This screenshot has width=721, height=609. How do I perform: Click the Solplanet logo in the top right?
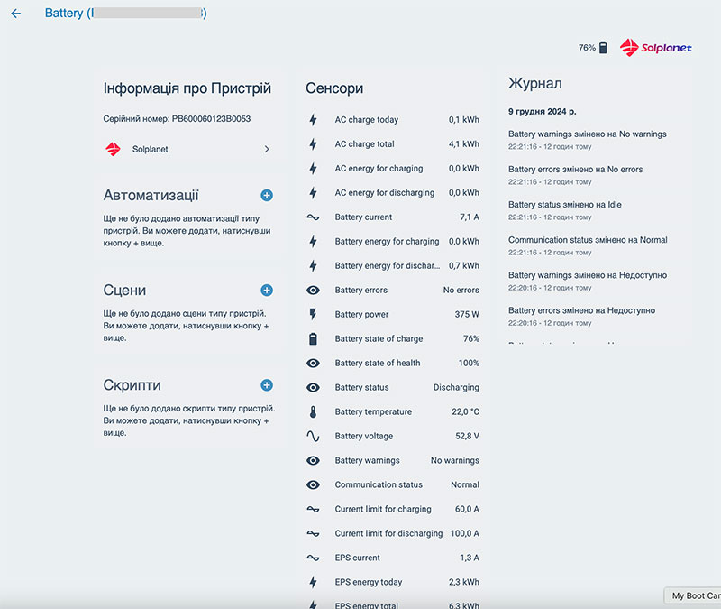655,47
